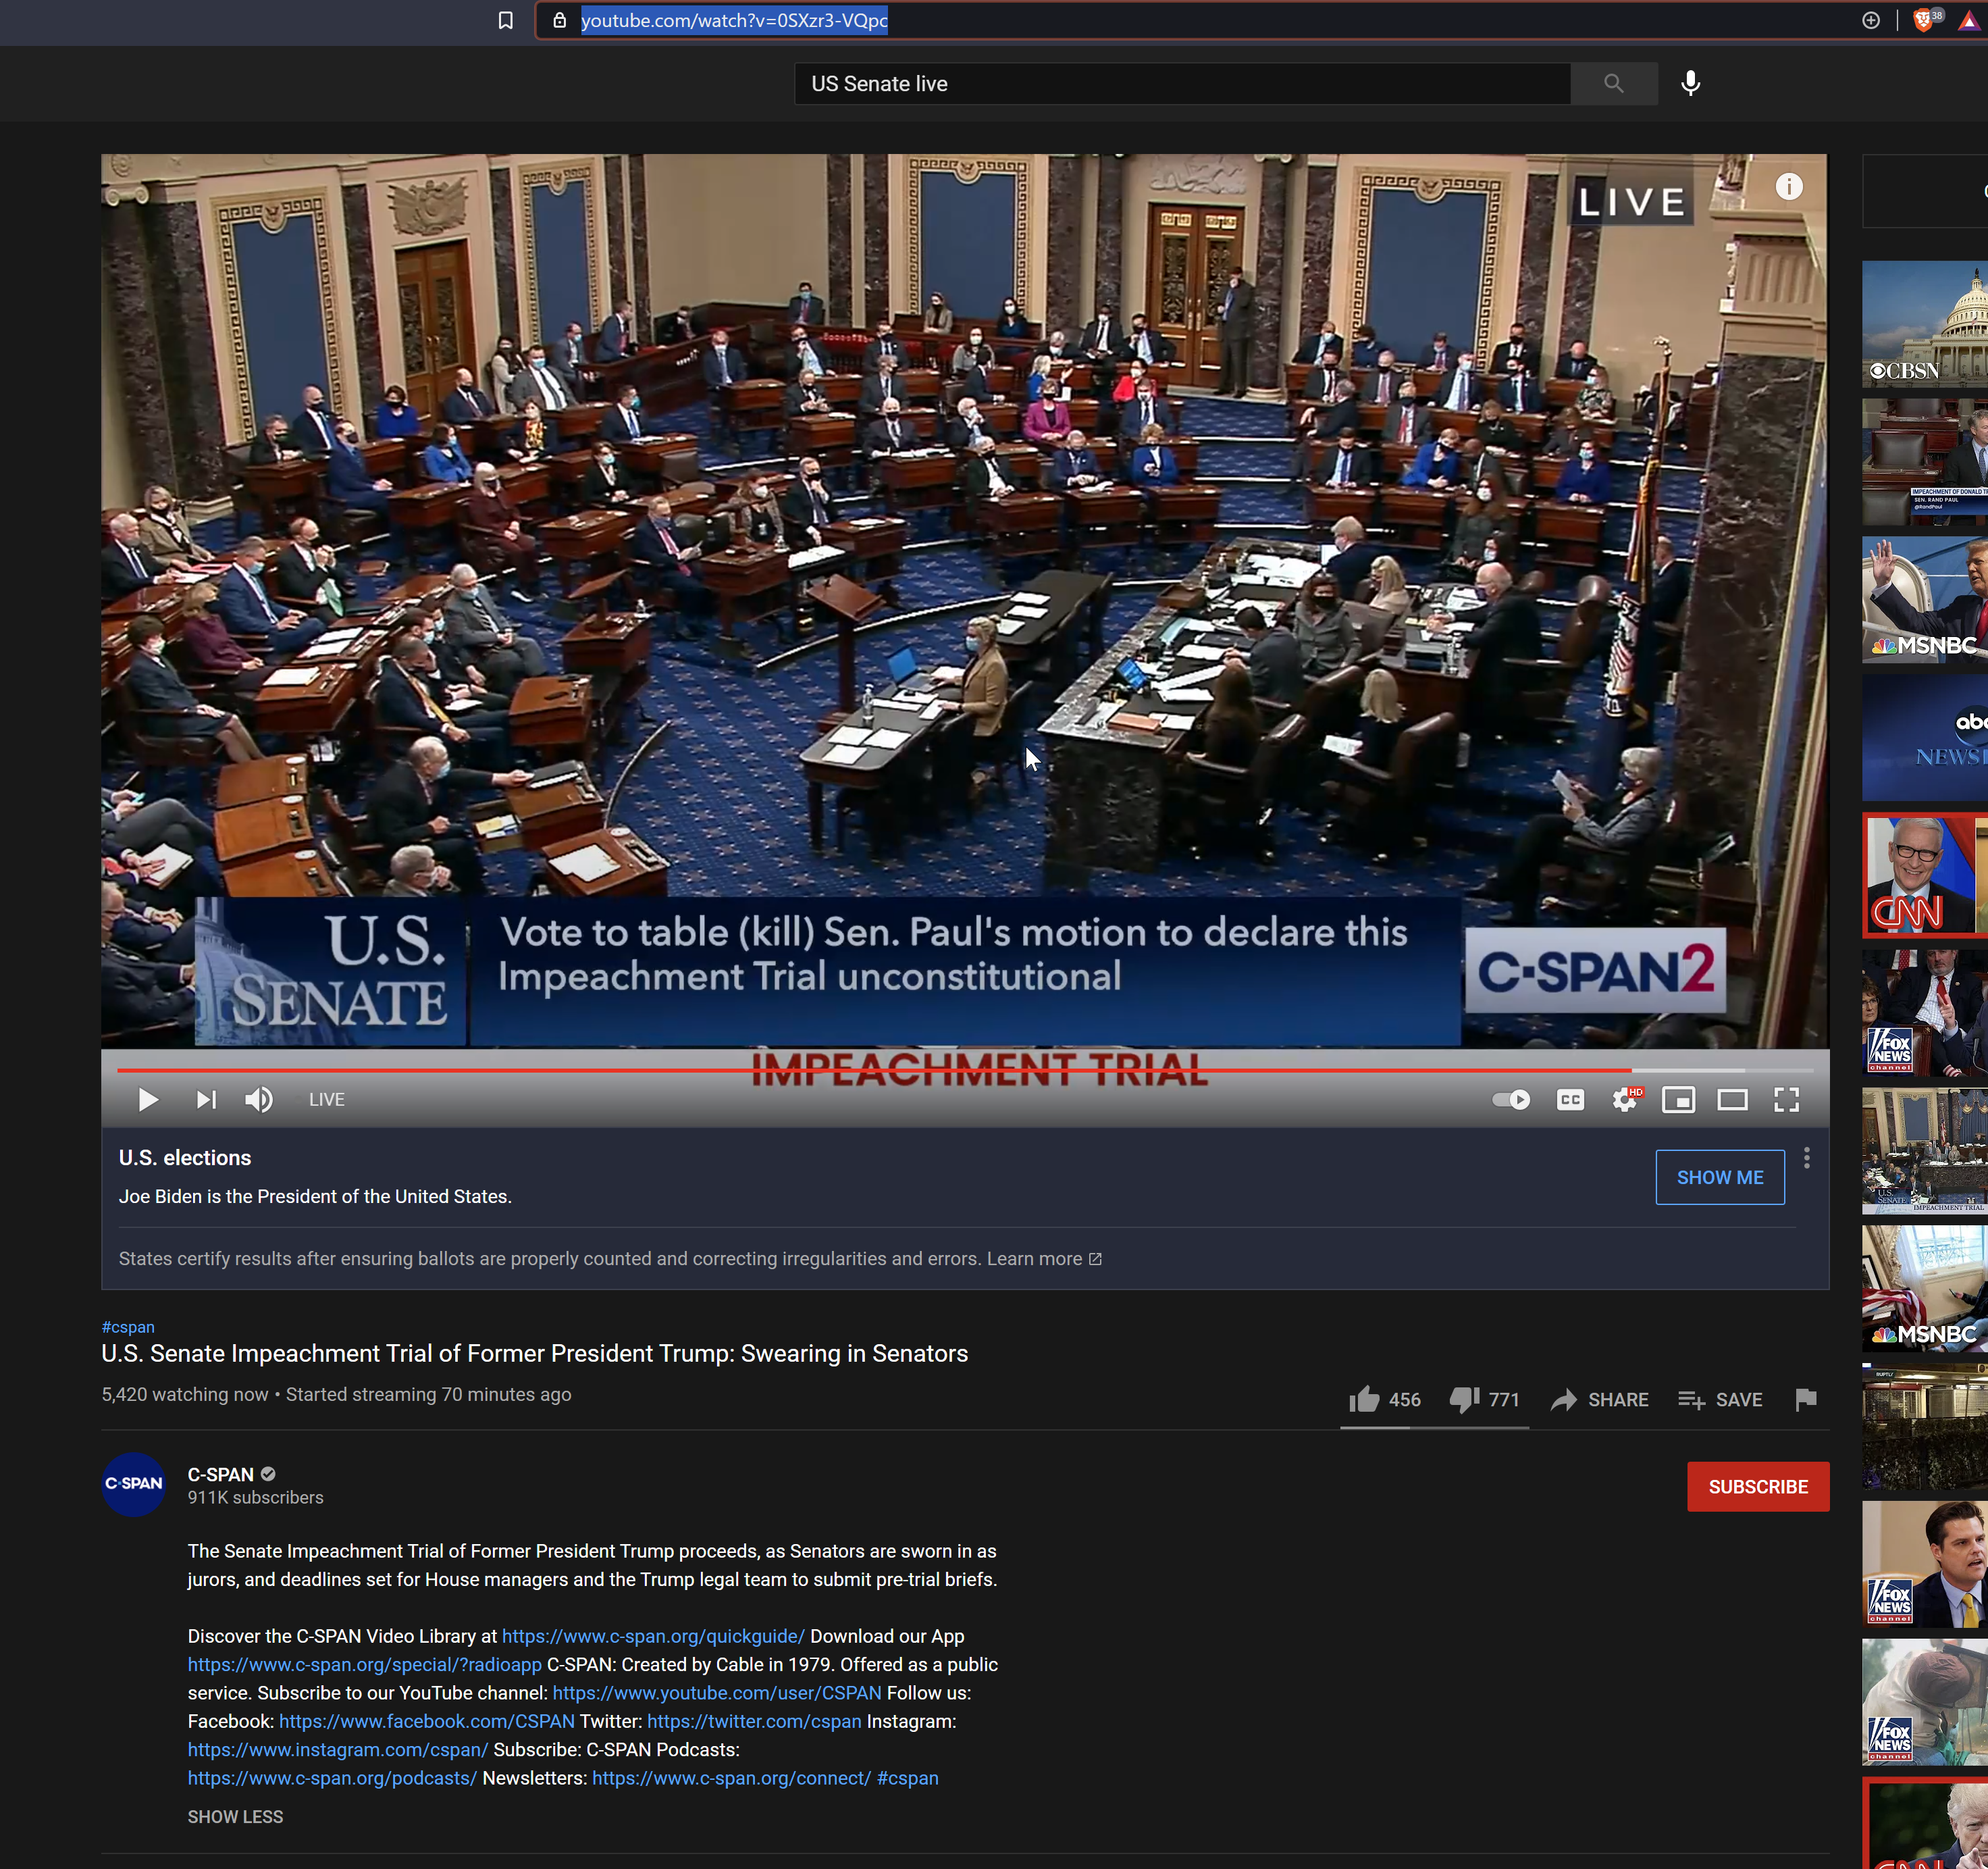Like the video
The image size is (1988, 1869).
click(x=1384, y=1400)
